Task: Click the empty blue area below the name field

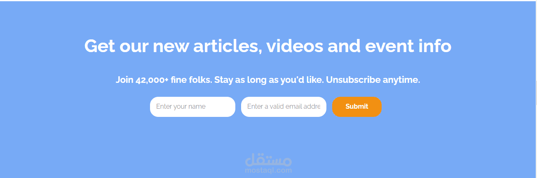Action: (192, 135)
